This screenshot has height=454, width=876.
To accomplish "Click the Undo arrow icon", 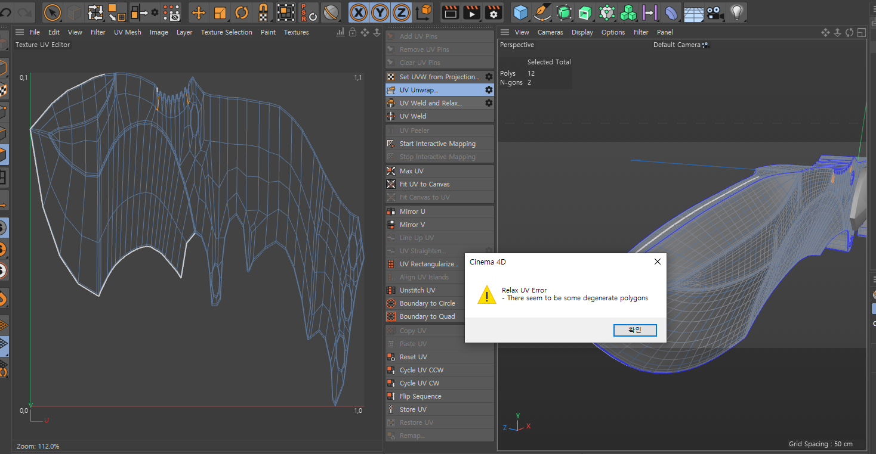I will pyautogui.click(x=6, y=12).
